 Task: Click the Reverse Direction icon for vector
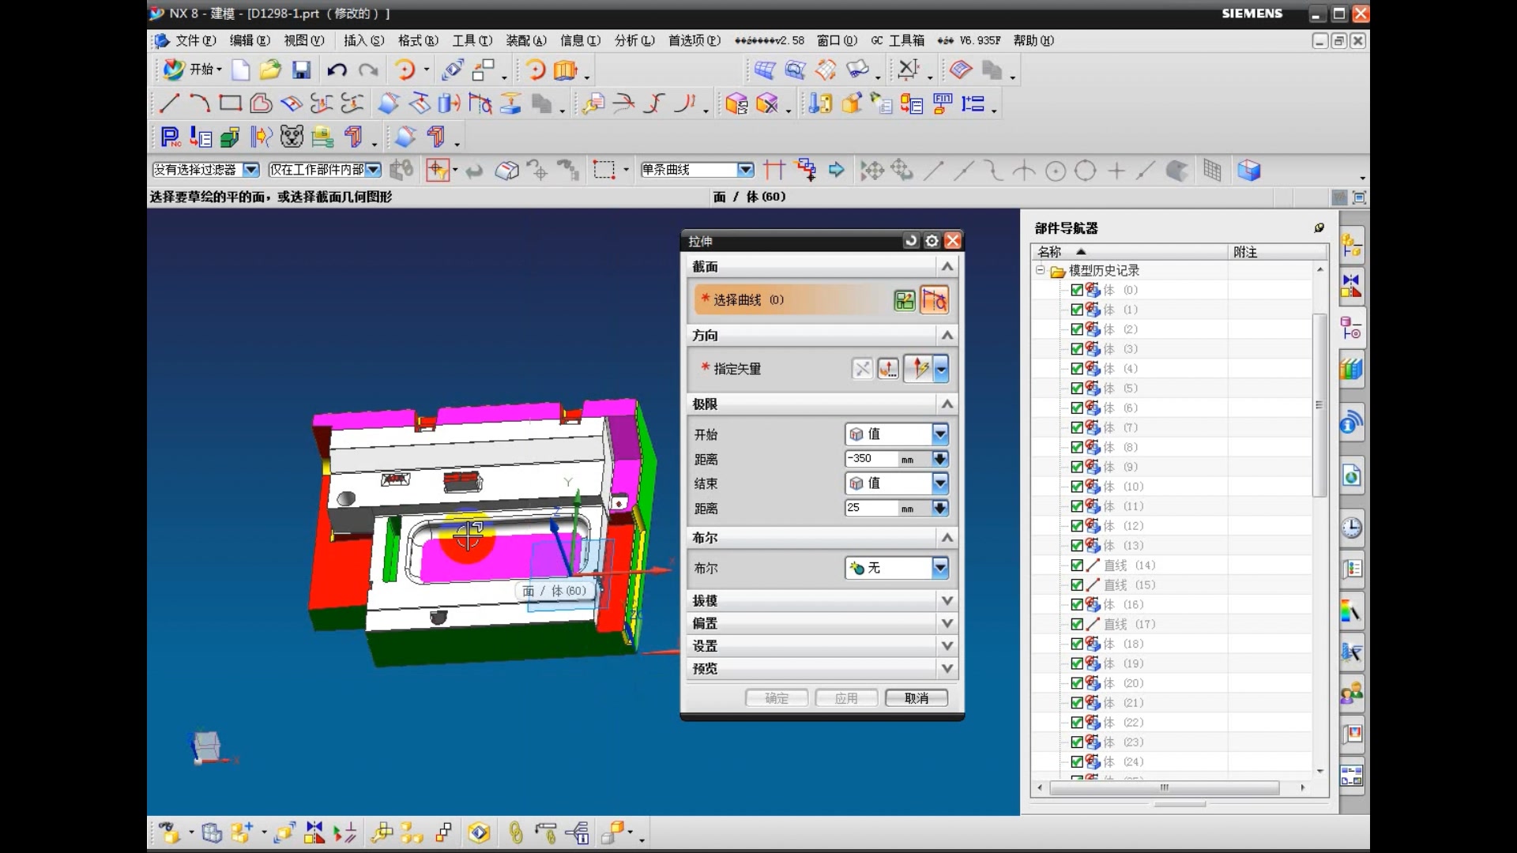coord(862,369)
